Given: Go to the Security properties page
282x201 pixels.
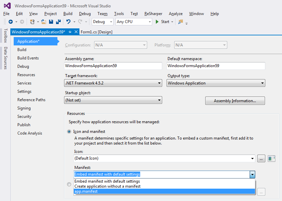Looking at the screenshot, I should pos(24,117).
